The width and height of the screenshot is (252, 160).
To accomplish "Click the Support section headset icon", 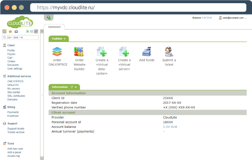I will [5, 124].
